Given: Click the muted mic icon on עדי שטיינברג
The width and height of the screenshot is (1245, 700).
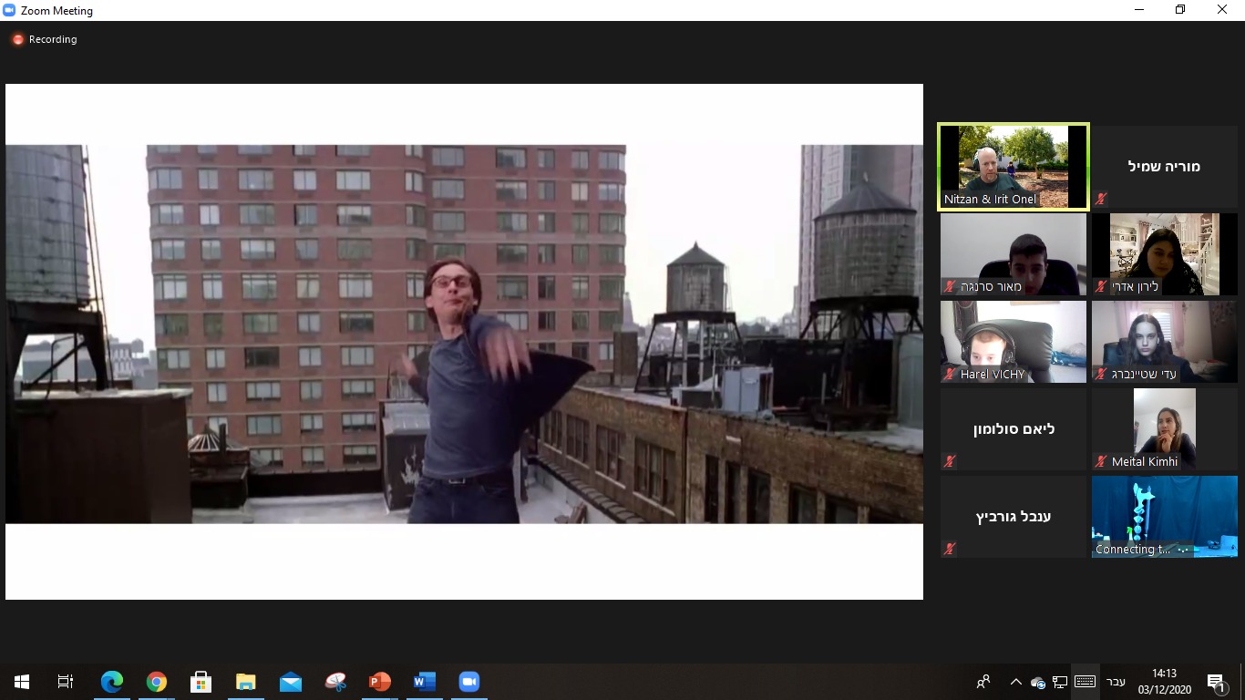Looking at the screenshot, I should (1102, 374).
